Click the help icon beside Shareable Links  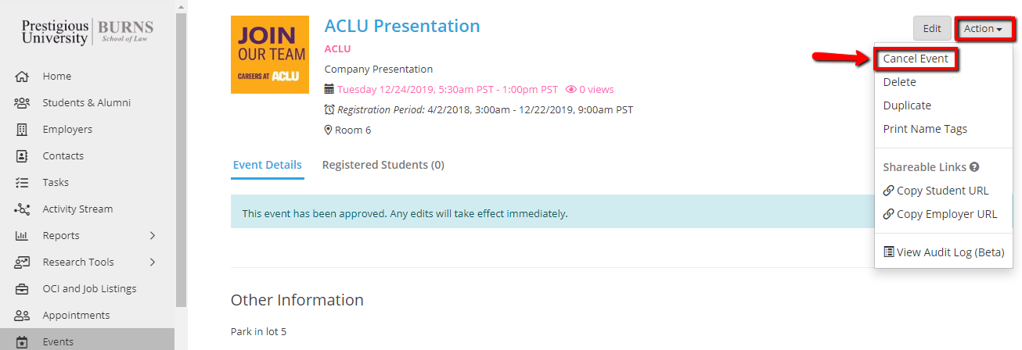(974, 167)
